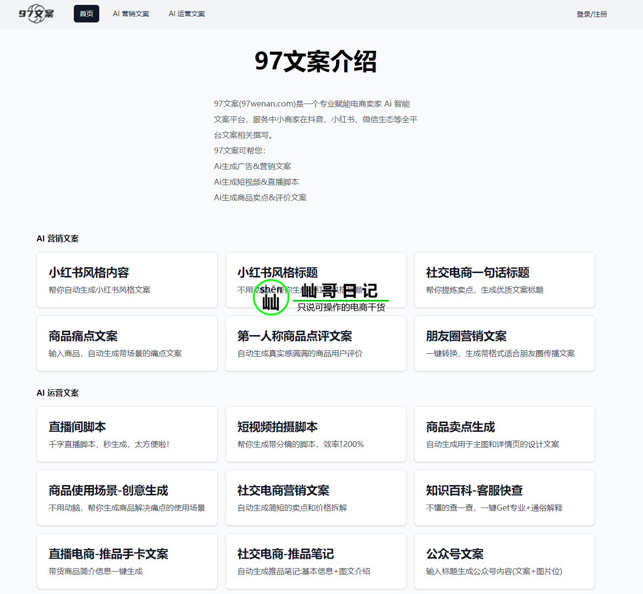
Task: Open the 小红书风格标题 card
Action: point(316,280)
